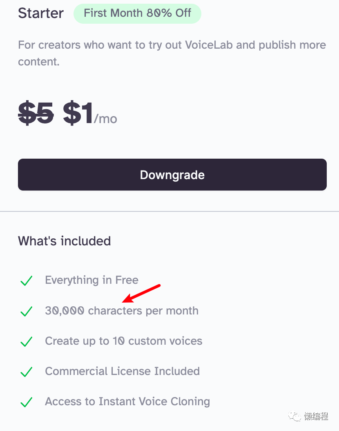Click the green checkmark beside Everything in Free
Image resolution: width=339 pixels, height=431 pixels.
[x=27, y=281]
